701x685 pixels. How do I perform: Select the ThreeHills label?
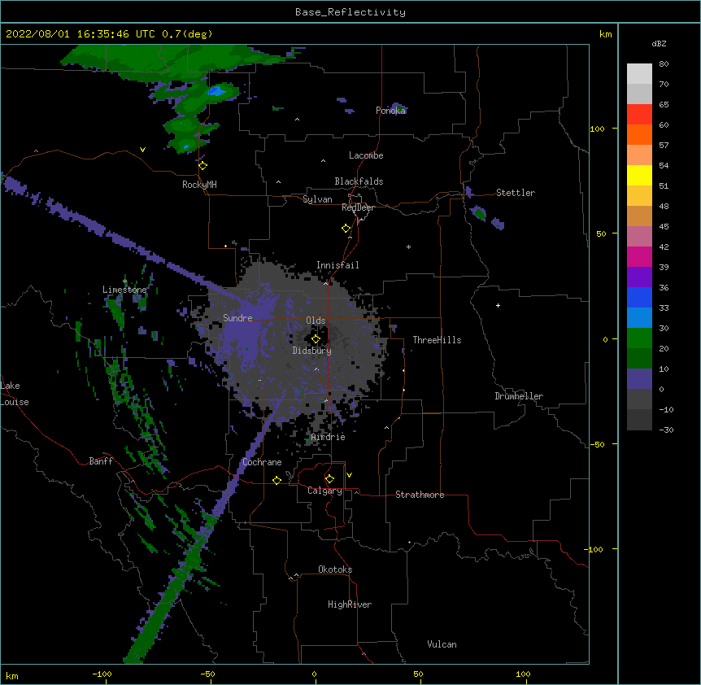(437, 340)
